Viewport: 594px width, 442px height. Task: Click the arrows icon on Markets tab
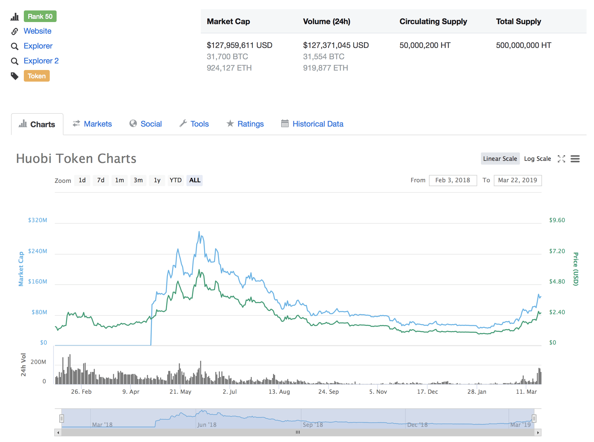click(x=76, y=123)
